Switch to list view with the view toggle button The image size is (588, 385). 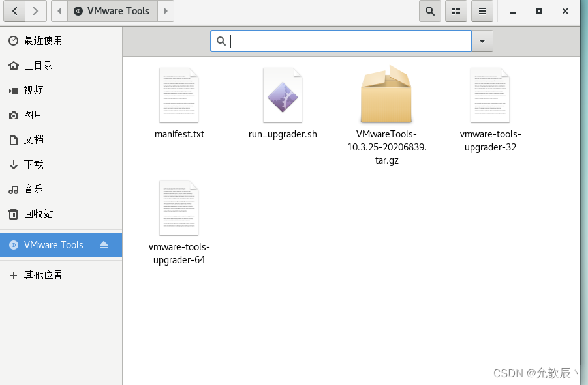[x=456, y=11]
